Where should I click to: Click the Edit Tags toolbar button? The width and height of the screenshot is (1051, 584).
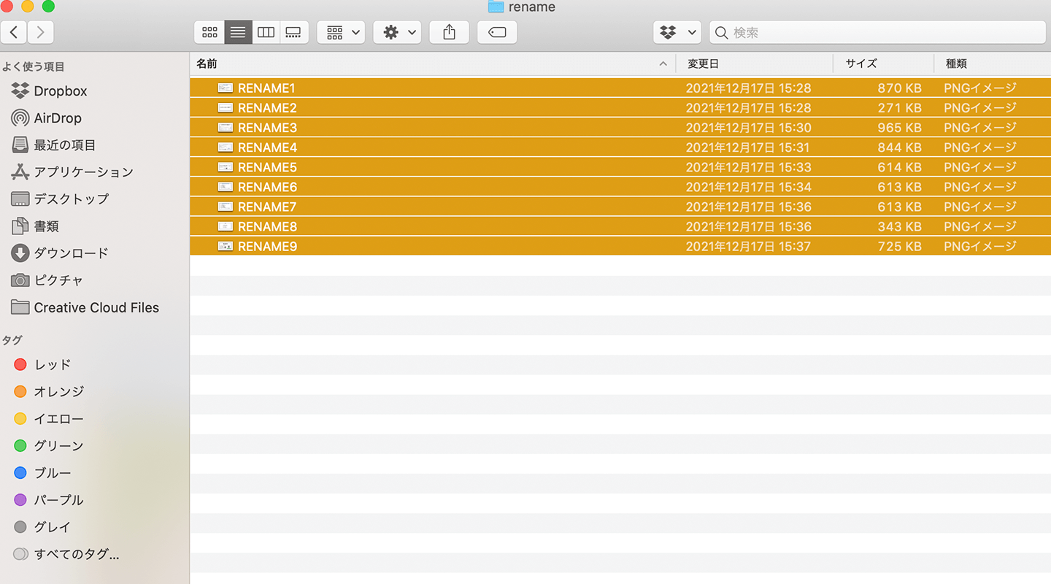click(x=497, y=32)
